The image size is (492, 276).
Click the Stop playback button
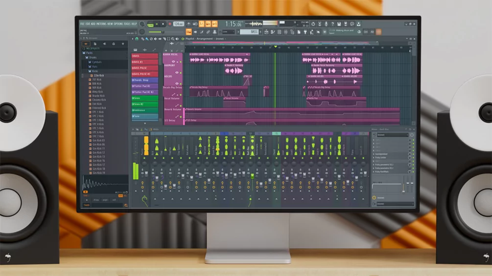coord(163,24)
